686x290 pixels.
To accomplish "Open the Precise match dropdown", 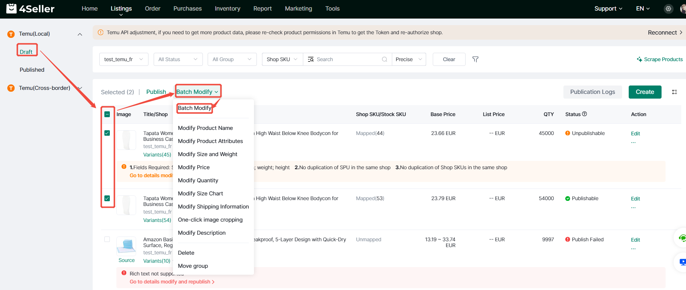I will [409, 59].
